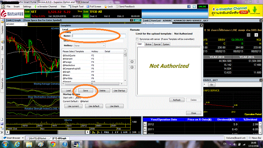The width and height of the screenshot is (263, 148).
Task: Click the F- zoom button on chart
Action: click(x=98, y=132)
